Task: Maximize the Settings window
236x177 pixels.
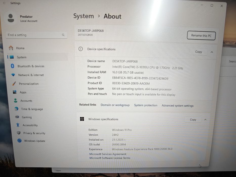Action: pos(212,5)
